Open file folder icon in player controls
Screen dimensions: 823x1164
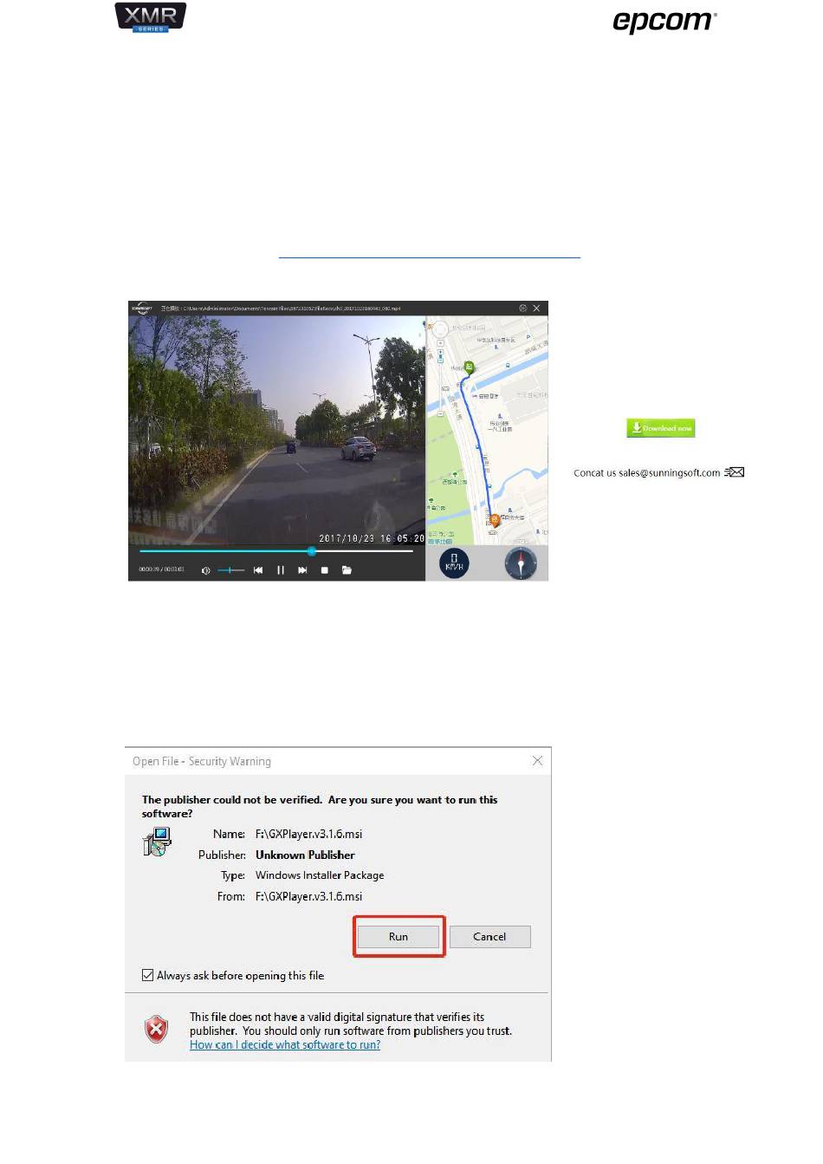point(347,570)
